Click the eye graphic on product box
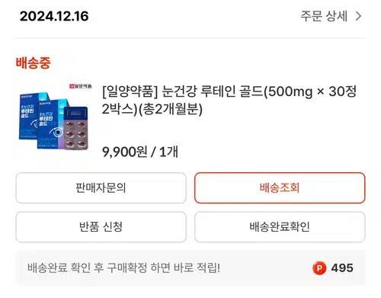Screen dimensions: 381x298 click(56, 132)
